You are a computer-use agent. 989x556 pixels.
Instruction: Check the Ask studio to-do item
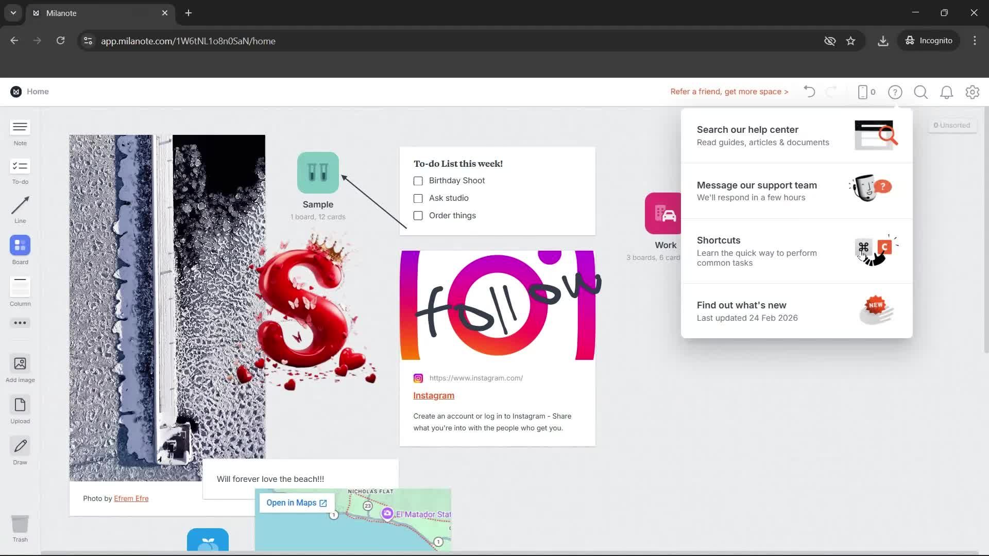pyautogui.click(x=418, y=198)
